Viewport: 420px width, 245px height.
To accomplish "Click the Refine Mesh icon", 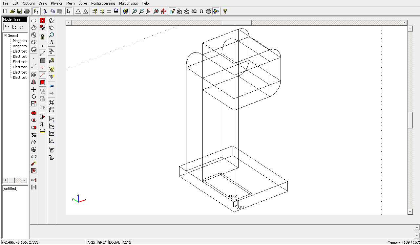I will coord(85,11).
